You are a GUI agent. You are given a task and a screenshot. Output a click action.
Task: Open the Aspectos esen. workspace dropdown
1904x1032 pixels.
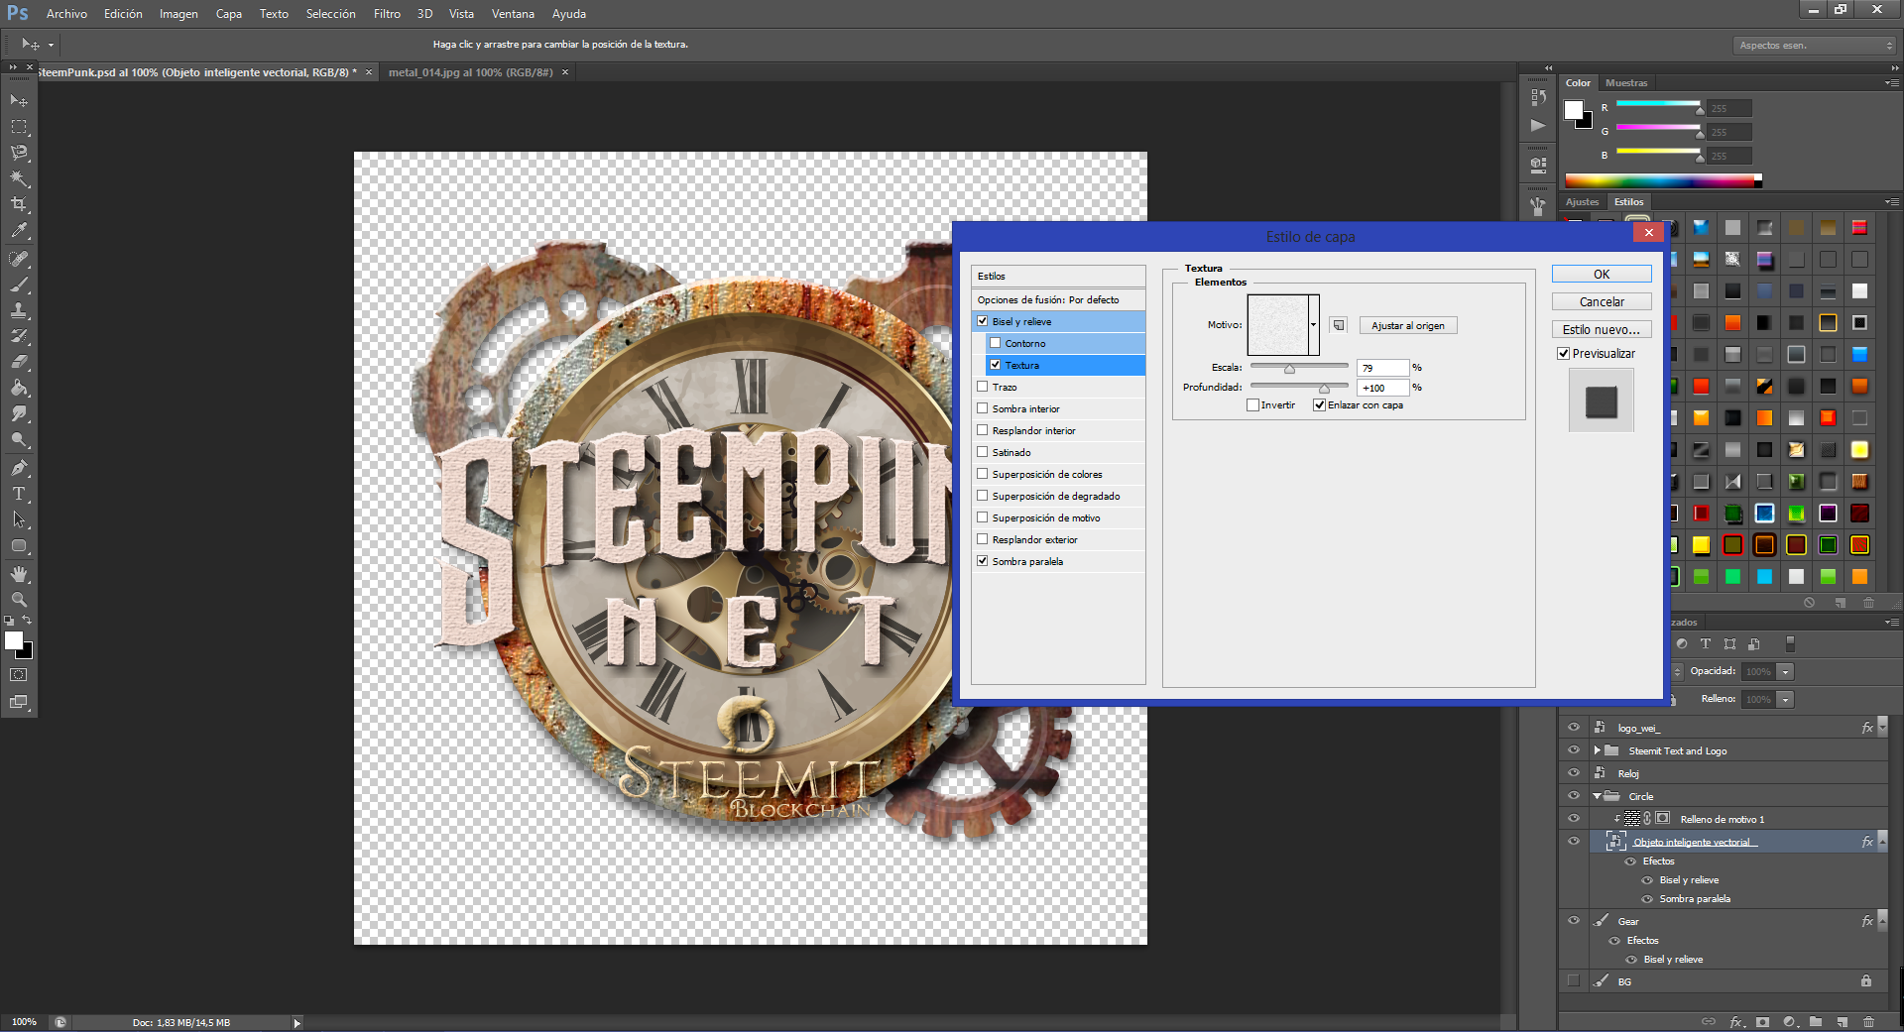tap(1815, 46)
